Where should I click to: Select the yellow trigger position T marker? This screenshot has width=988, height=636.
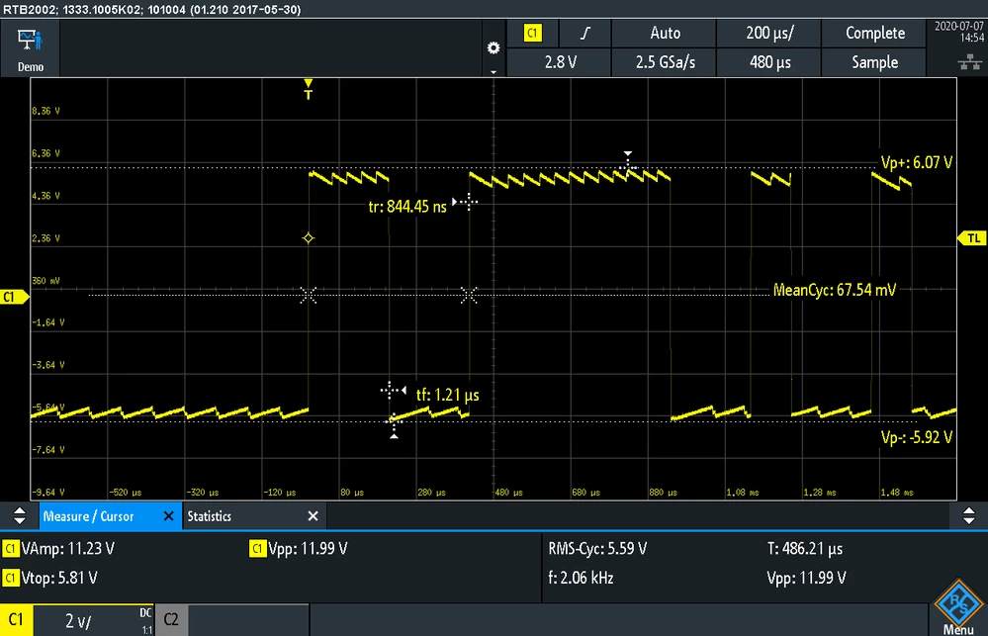coord(309,89)
